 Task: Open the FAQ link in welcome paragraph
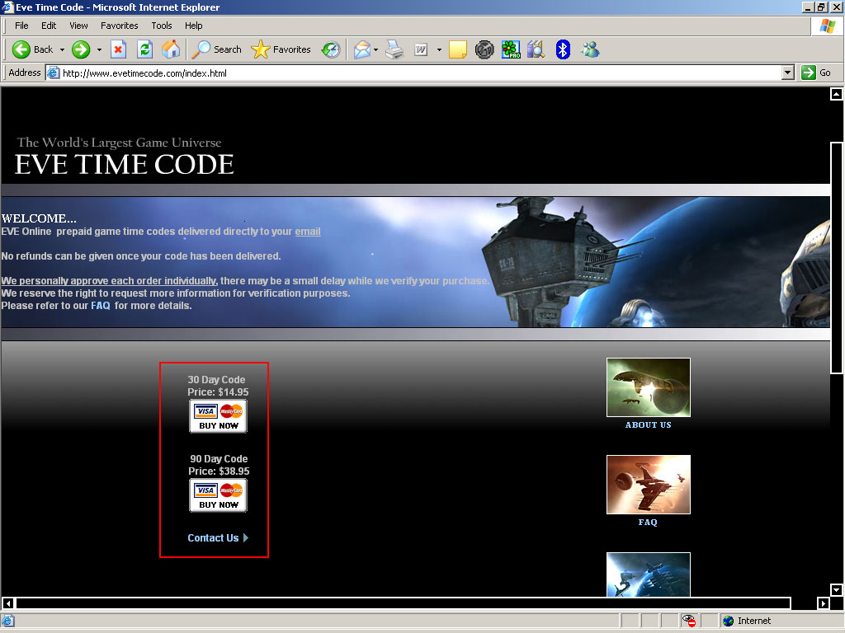[x=100, y=306]
